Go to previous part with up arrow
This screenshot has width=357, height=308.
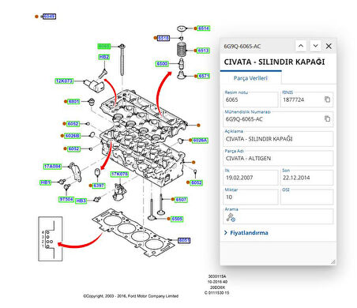[301, 46]
